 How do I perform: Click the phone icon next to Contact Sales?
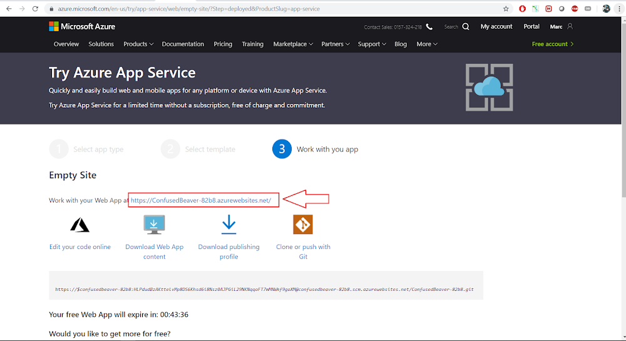[429, 27]
